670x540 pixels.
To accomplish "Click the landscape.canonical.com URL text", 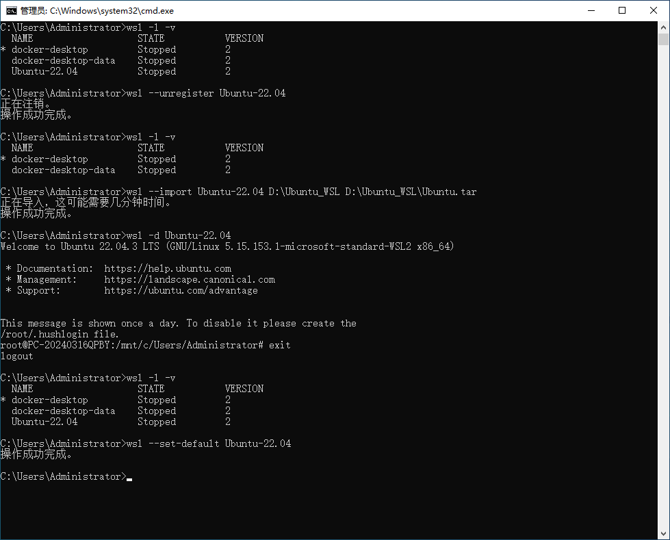I will pyautogui.click(x=190, y=279).
